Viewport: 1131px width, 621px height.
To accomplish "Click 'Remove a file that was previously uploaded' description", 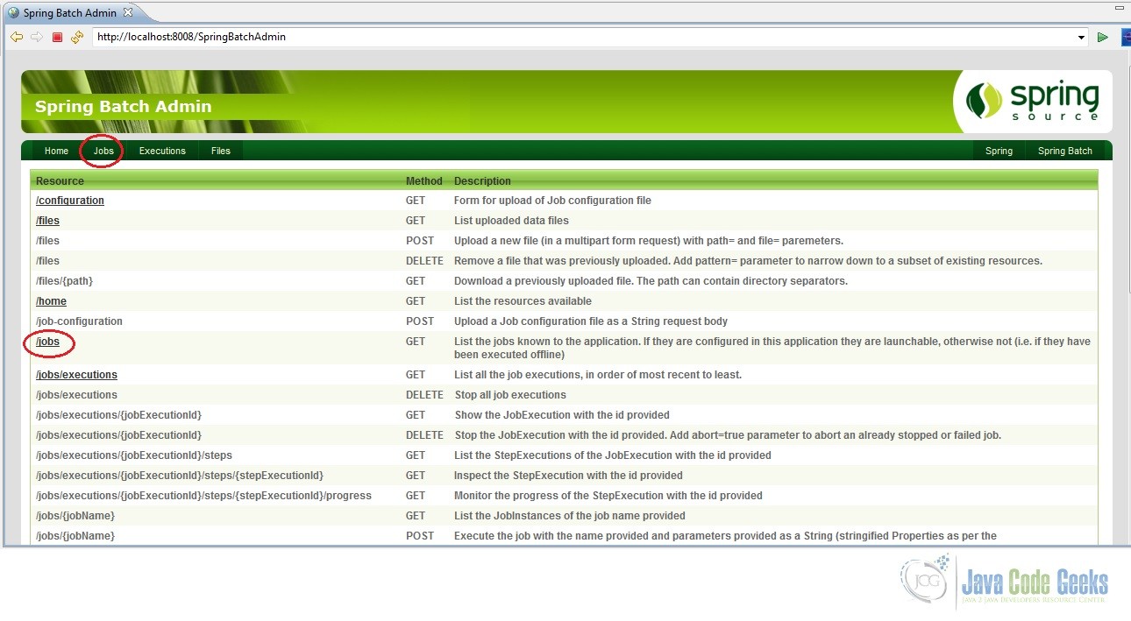I will pos(748,261).
